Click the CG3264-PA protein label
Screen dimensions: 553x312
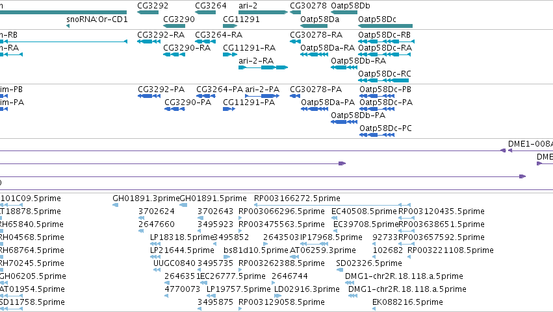[x=220, y=90]
